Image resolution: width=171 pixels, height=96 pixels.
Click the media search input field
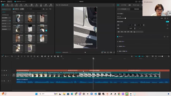[x=33, y=9]
